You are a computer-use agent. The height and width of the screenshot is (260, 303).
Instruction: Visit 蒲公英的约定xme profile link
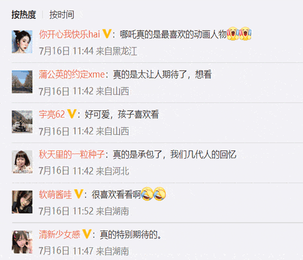point(72,75)
